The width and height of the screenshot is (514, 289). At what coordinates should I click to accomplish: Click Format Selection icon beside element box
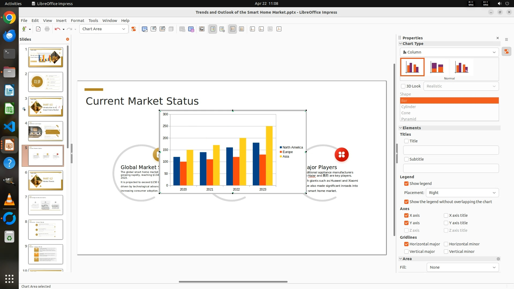pos(133,29)
